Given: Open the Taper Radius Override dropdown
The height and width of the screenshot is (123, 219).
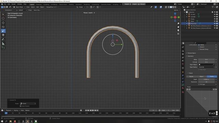Looking at the screenshot, I should [x=206, y=67].
